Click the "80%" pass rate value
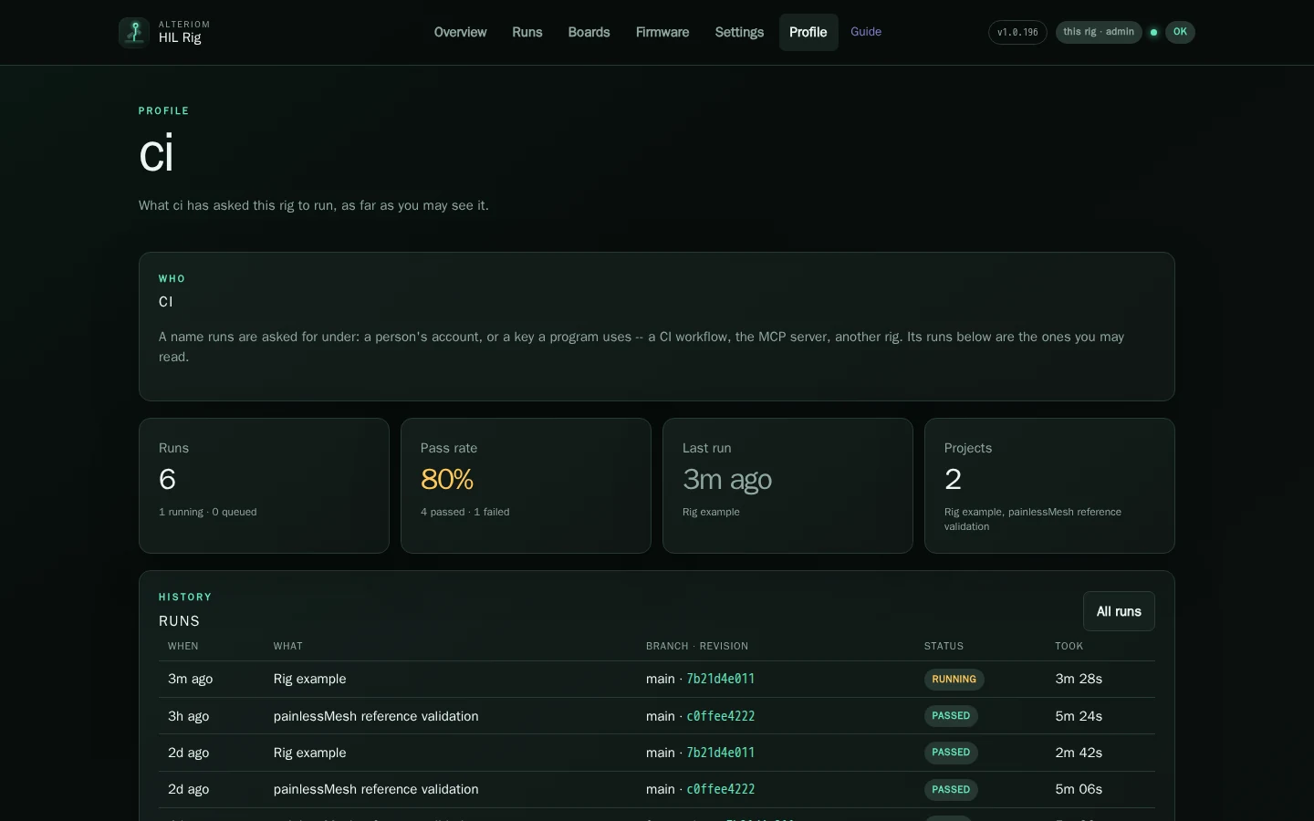 click(x=447, y=479)
